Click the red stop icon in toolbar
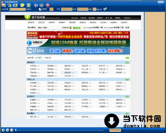The width and height of the screenshot is (166, 133). [48, 5]
